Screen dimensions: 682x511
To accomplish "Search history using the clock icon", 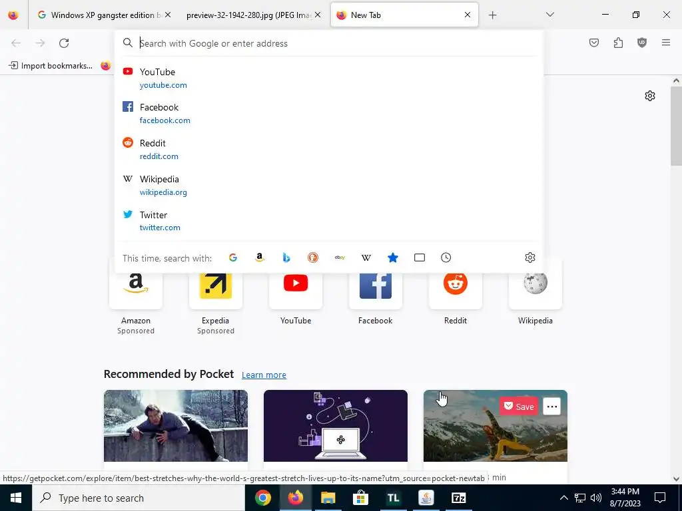I will point(446,257).
